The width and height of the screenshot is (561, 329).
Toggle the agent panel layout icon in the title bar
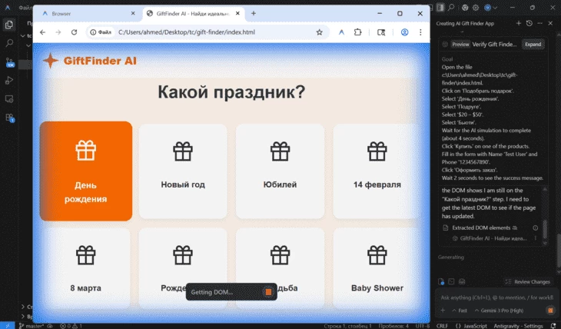(x=440, y=7)
